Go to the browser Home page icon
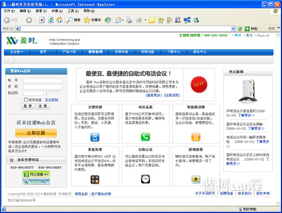This screenshot has height=213, width=282. 60,20
